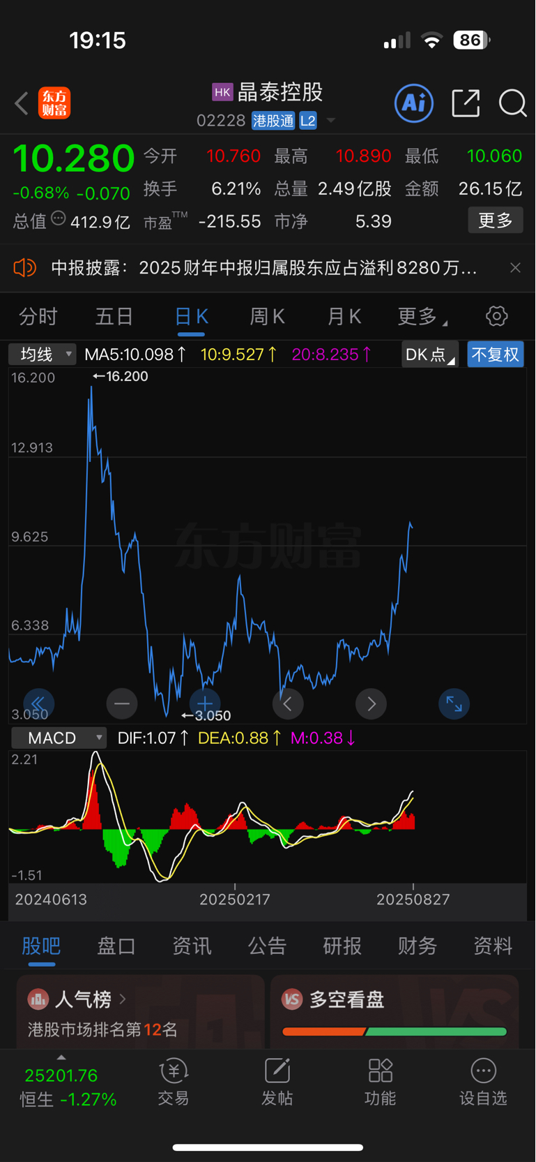Zoom in chart with plus button
The width and height of the screenshot is (536, 1162).
pyautogui.click(x=205, y=703)
